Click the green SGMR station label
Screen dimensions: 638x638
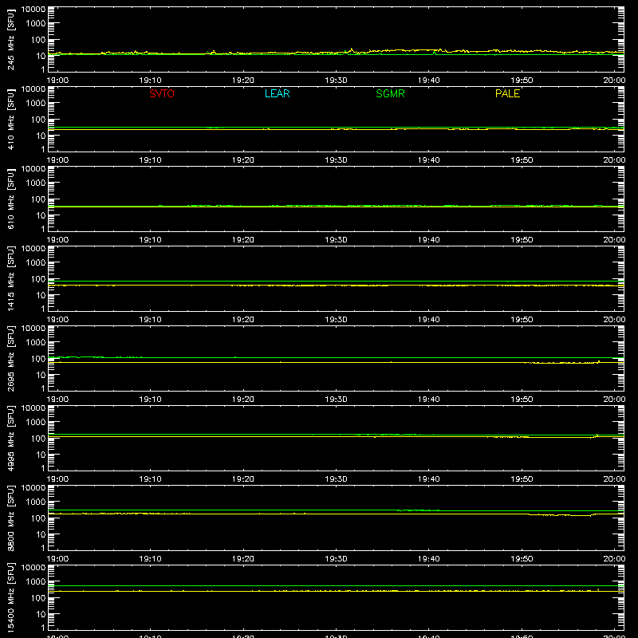pos(390,93)
